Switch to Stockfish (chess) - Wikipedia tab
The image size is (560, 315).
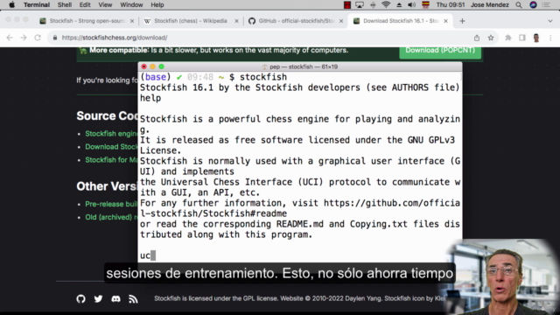[191, 21]
